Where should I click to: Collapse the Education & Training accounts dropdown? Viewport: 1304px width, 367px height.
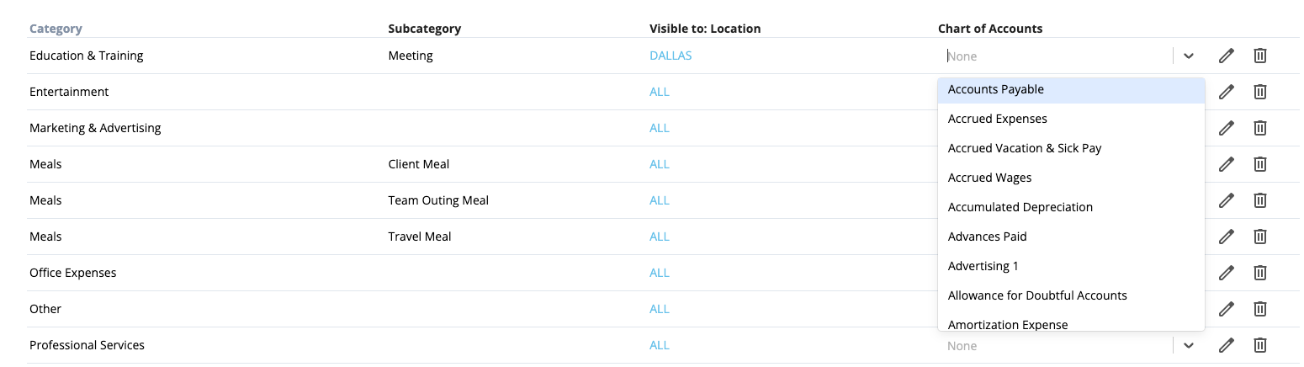pos(1188,56)
